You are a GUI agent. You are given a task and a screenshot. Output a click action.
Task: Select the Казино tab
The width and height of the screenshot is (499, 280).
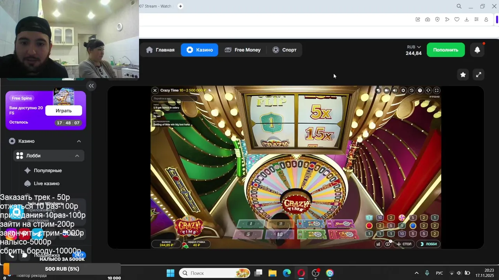(x=200, y=50)
